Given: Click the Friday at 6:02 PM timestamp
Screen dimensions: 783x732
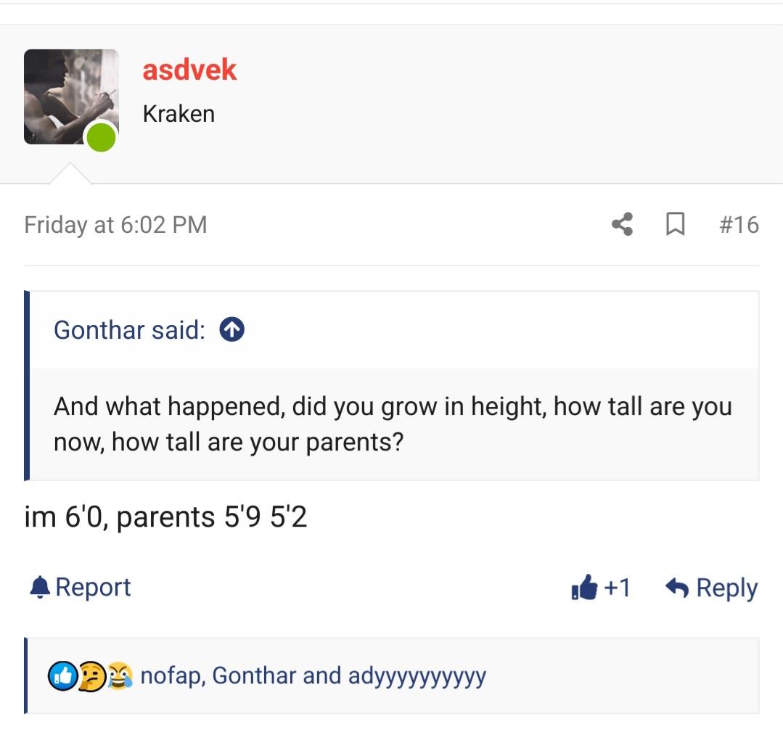Looking at the screenshot, I should 115,225.
